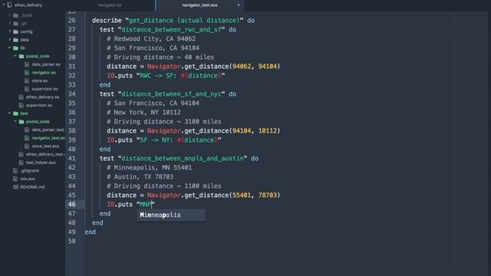Click the .gitignore file icon

(x=15, y=170)
